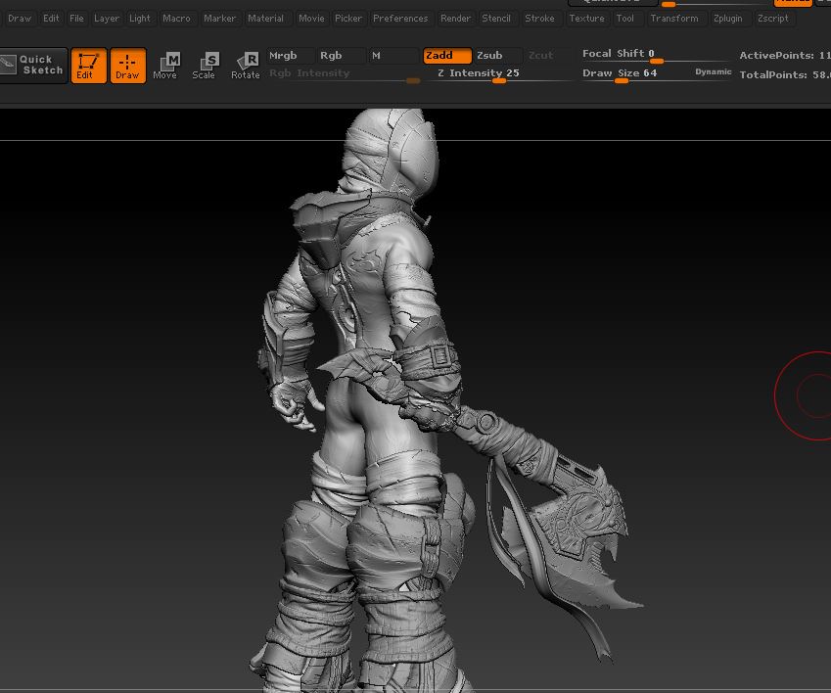
Task: Open the Transform menu
Action: 674,19
